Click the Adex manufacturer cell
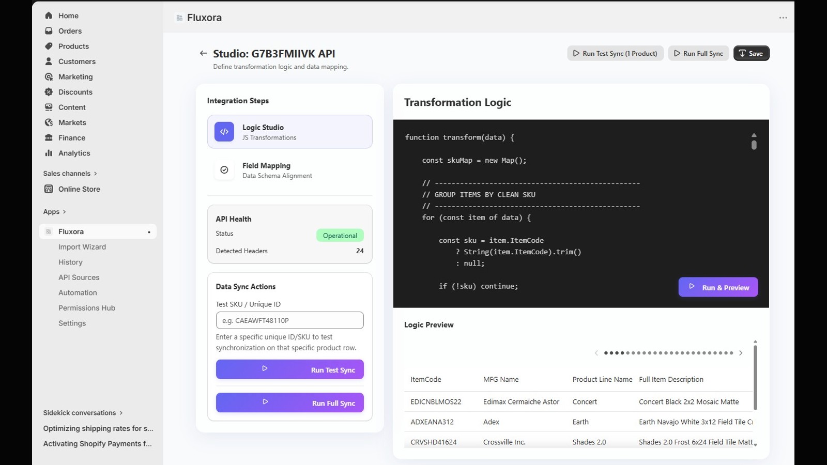827x465 pixels. [491, 422]
